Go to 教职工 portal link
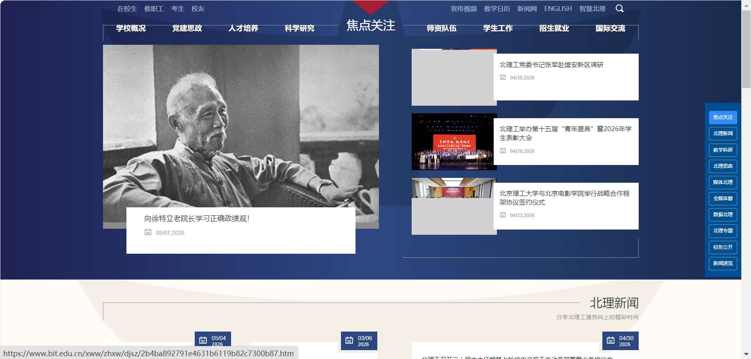Viewport: 751px width, 359px height. 154,8
